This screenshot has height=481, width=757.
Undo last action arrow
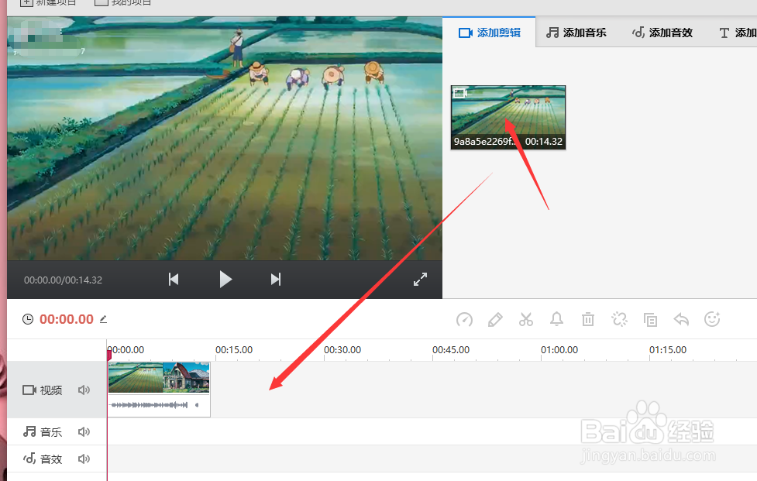681,319
